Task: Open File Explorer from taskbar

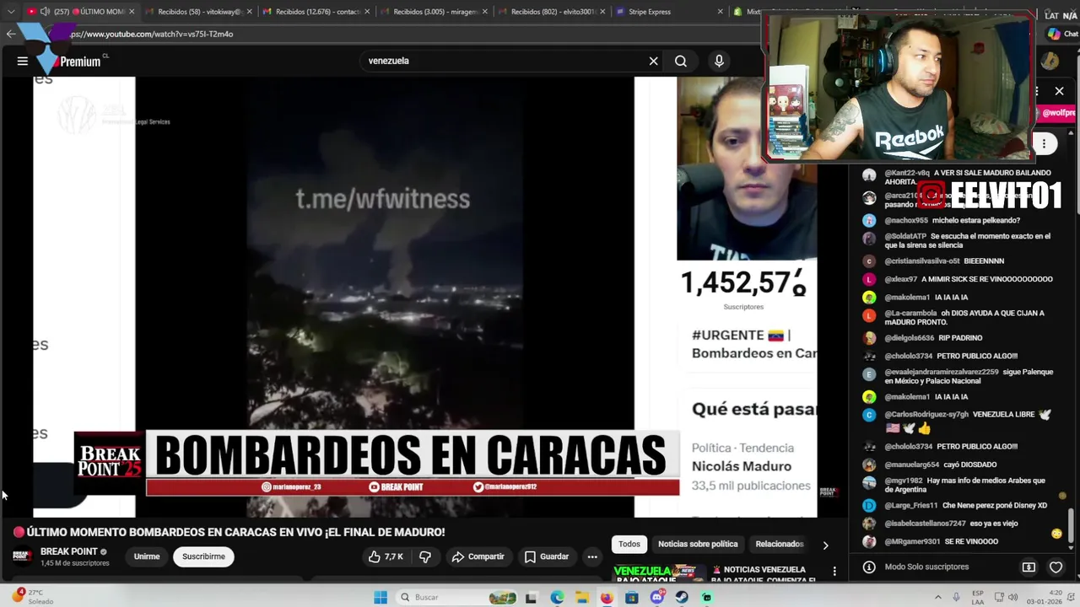Action: click(582, 597)
